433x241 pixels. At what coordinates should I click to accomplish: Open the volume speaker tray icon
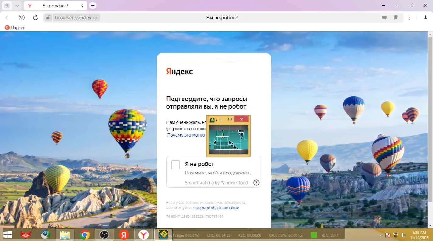[402, 235]
